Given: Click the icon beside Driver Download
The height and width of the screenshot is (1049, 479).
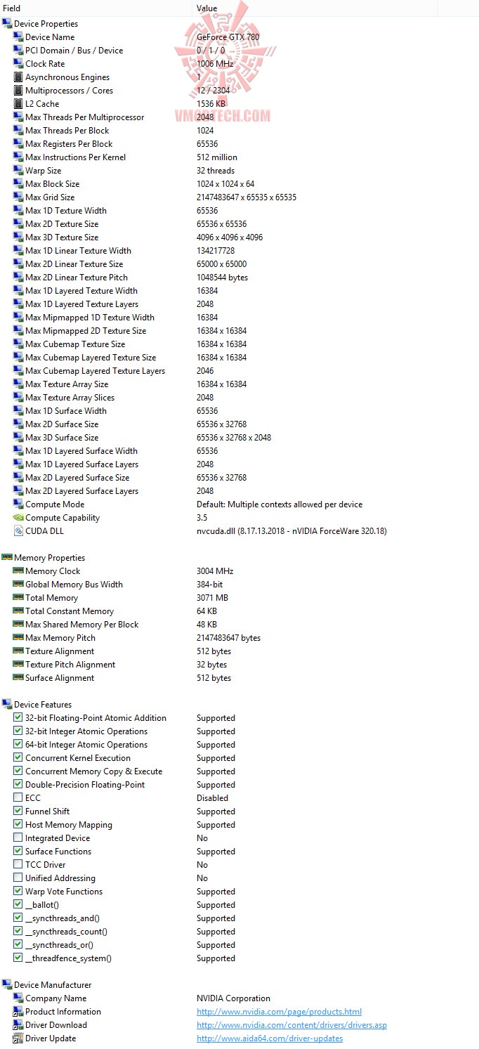Looking at the screenshot, I should (x=18, y=1025).
